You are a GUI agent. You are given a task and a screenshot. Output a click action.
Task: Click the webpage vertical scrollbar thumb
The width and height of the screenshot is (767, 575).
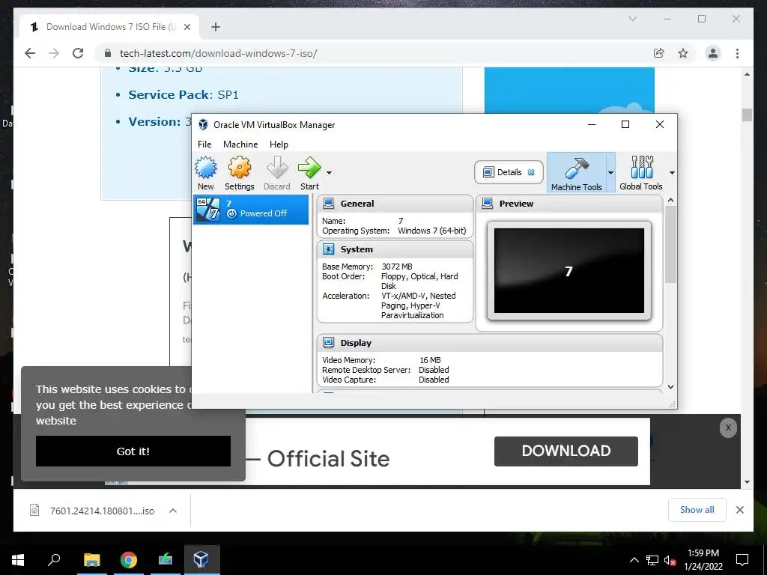[x=747, y=115]
